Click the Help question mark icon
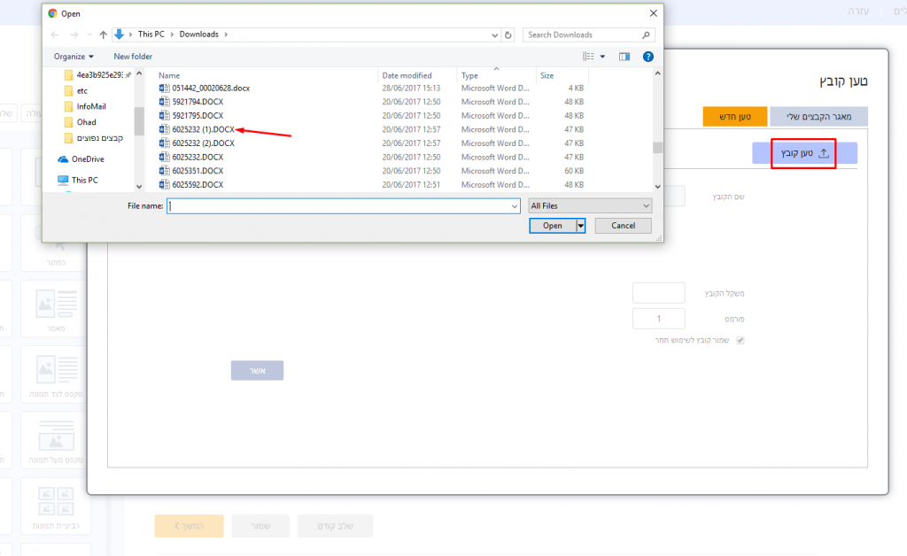Image resolution: width=907 pixels, height=556 pixels. [x=648, y=57]
